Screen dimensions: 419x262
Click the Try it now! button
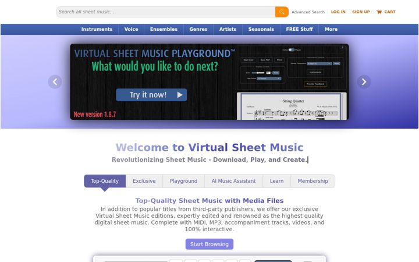[151, 95]
